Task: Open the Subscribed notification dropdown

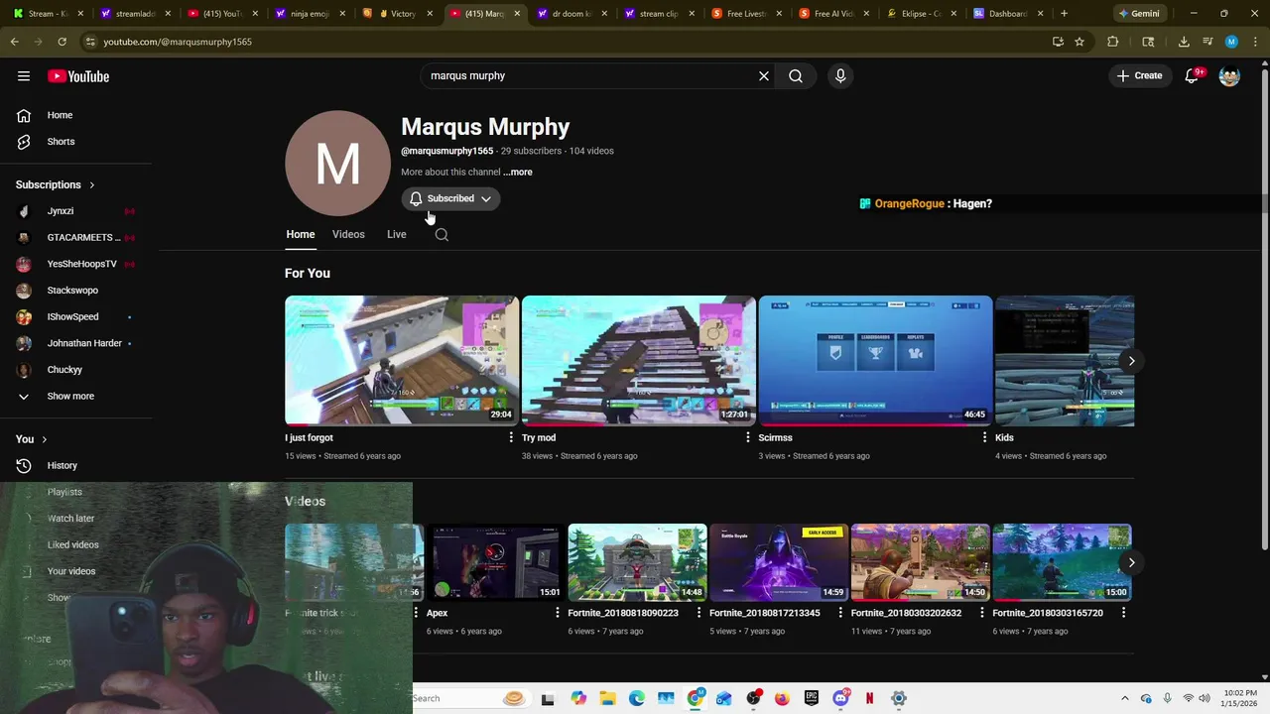Action: click(x=451, y=198)
